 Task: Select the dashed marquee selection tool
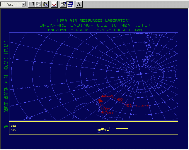point(32,4)
